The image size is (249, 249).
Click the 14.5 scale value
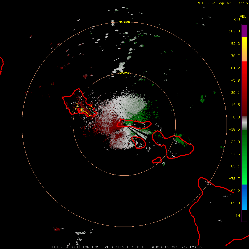tap(235, 105)
